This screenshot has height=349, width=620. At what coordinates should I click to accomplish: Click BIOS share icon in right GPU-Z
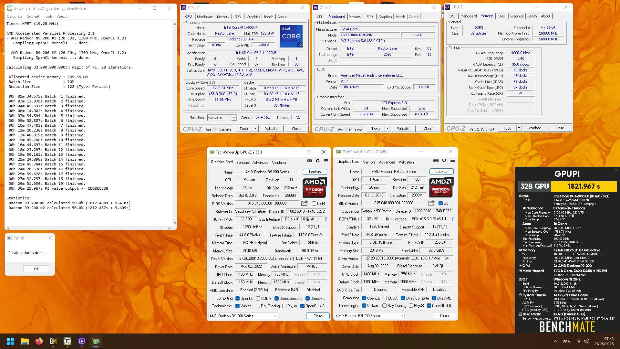[x=431, y=203]
